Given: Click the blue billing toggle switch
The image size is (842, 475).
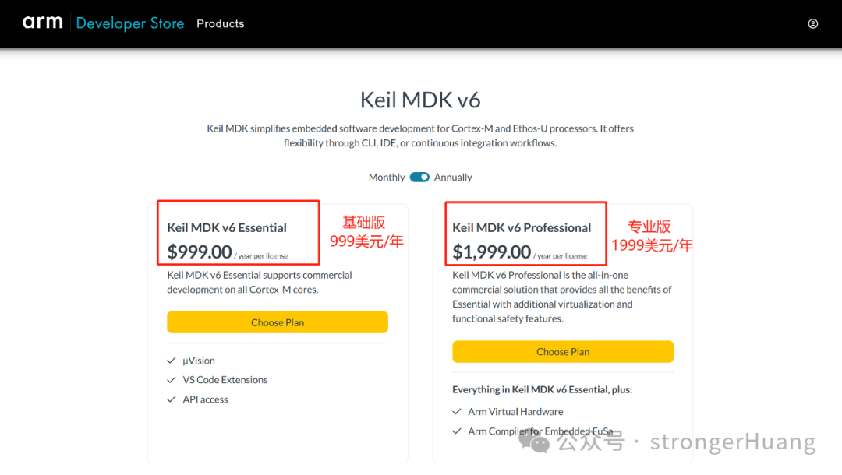Looking at the screenshot, I should 419,177.
